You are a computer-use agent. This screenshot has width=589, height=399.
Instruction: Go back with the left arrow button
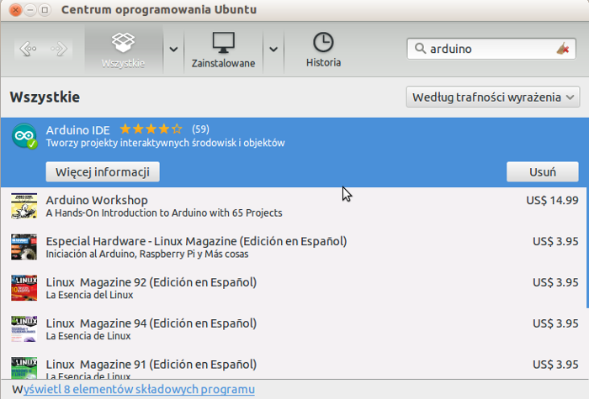pyautogui.click(x=28, y=49)
